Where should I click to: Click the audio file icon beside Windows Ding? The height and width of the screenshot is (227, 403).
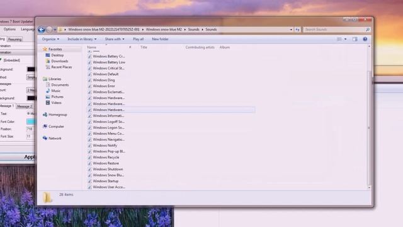(x=89, y=80)
